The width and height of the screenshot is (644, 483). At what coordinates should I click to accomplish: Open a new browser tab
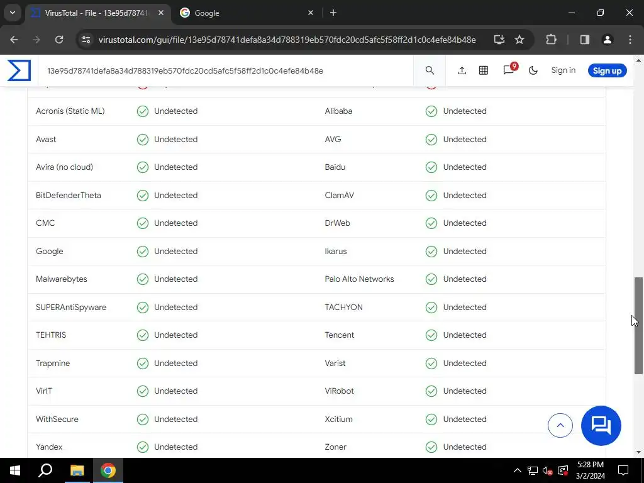tap(333, 13)
